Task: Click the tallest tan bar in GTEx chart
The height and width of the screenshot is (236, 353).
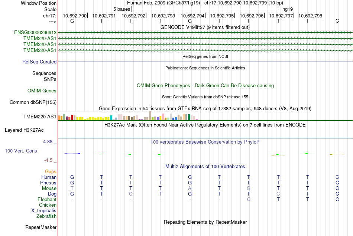Action: click(x=150, y=116)
